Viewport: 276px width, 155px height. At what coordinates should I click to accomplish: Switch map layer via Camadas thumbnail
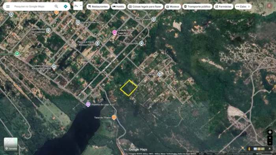coord(11,144)
